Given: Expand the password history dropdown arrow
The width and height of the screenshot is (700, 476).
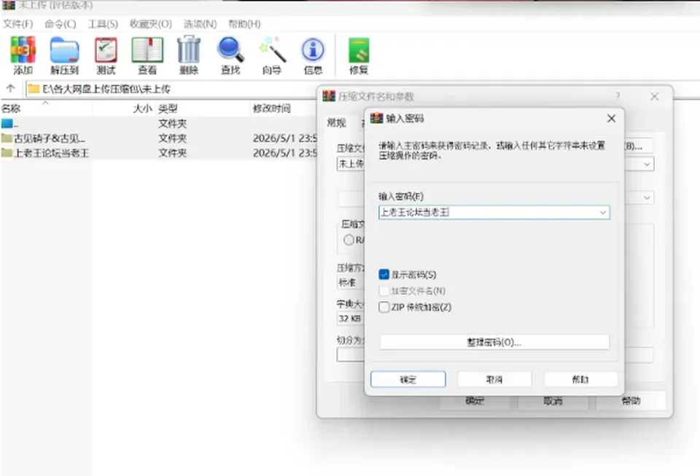Looking at the screenshot, I should (603, 212).
